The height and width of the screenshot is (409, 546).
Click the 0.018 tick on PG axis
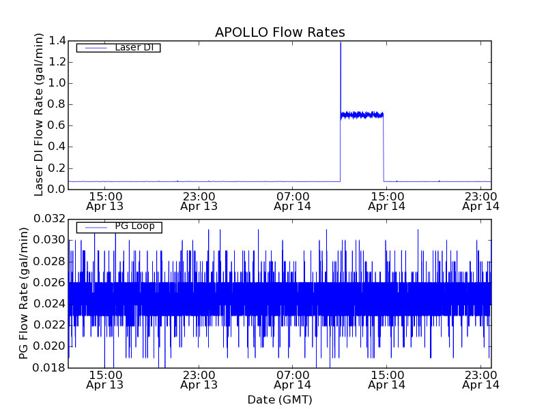(x=52, y=368)
